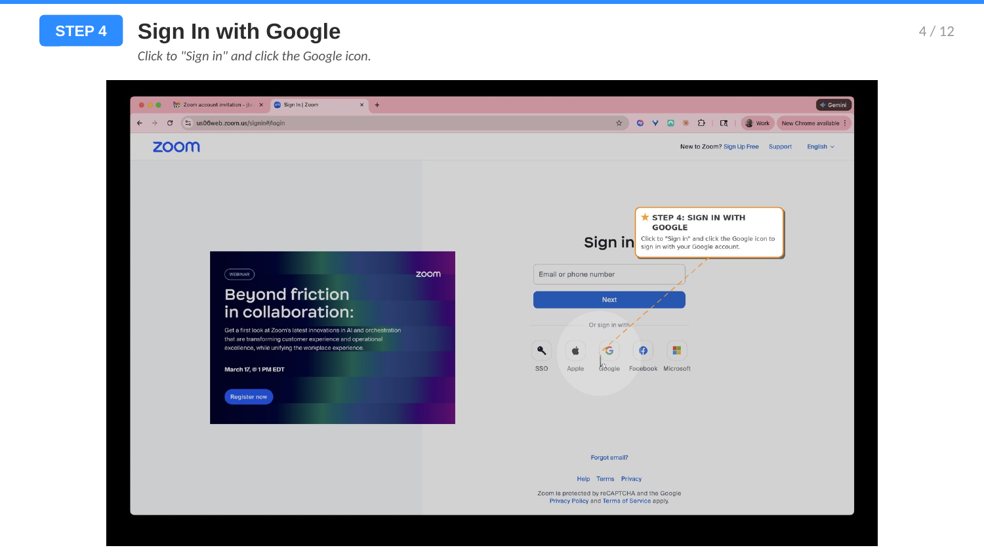
Task: Click the side panel search icon
Action: pyautogui.click(x=724, y=123)
